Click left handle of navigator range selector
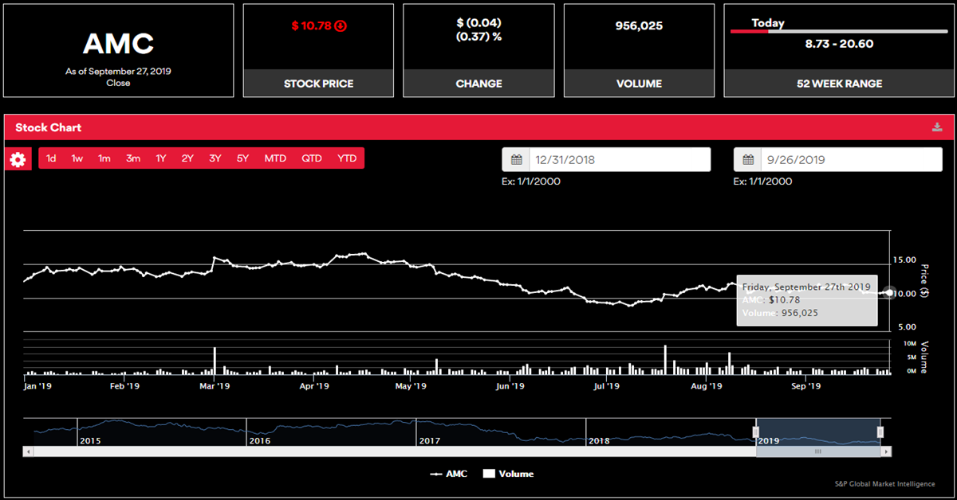This screenshot has width=957, height=500. 756,432
